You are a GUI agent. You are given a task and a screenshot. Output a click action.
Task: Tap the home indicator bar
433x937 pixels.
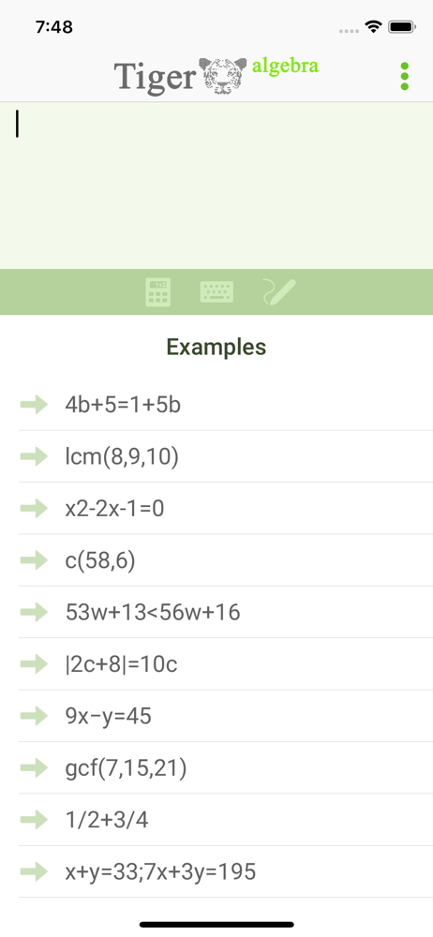pos(216,925)
